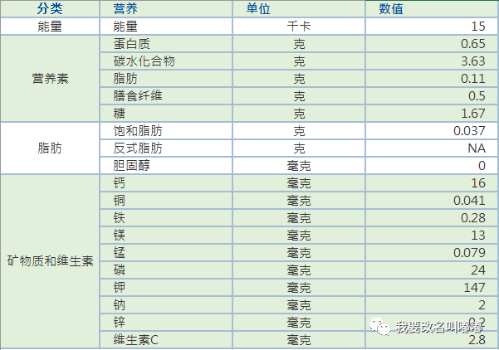Click the 磷 cell
This screenshot has width=499, height=350.
(166, 270)
